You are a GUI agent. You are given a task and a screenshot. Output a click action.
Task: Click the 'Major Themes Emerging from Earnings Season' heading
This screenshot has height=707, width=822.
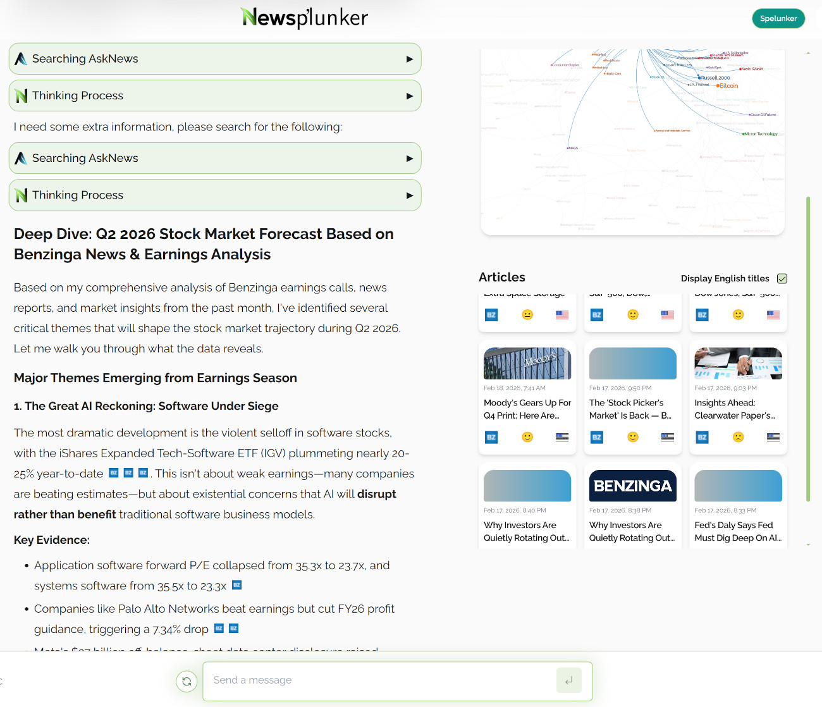(156, 378)
